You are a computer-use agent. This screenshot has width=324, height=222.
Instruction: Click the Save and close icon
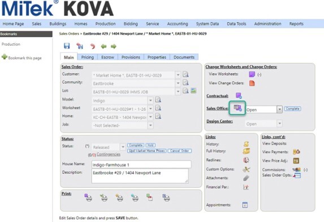80,46
